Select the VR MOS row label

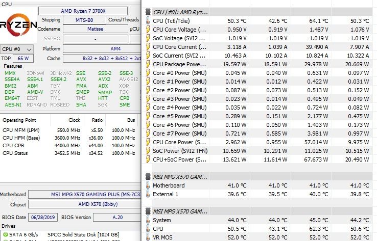(162, 237)
